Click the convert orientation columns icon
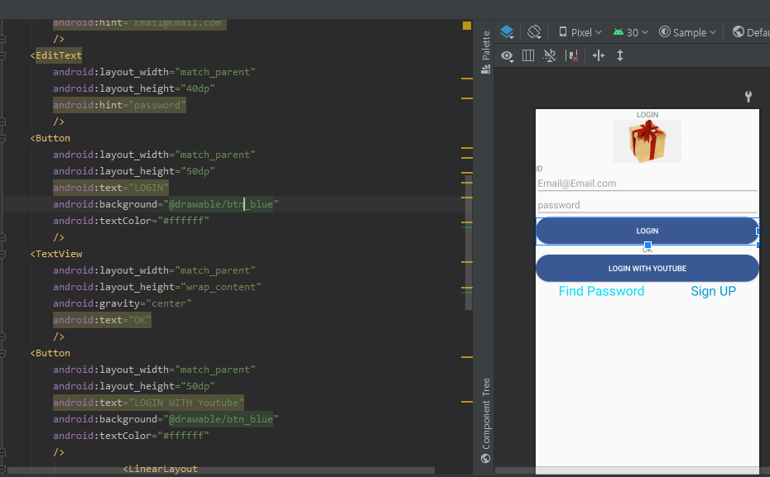 [x=528, y=55]
